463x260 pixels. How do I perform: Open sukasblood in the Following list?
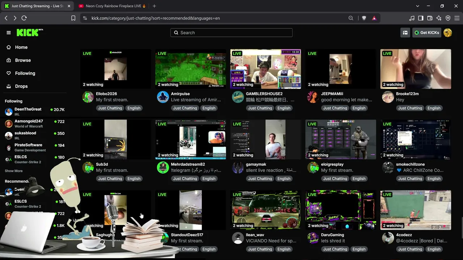pyautogui.click(x=35, y=135)
